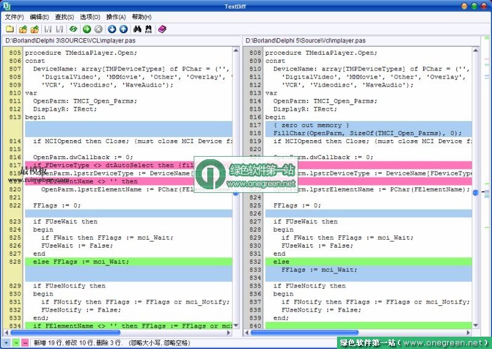Click line 828 'else FFlags := mci_Wait;' in left pane
This screenshot has width=492, height=349.
tap(81, 262)
